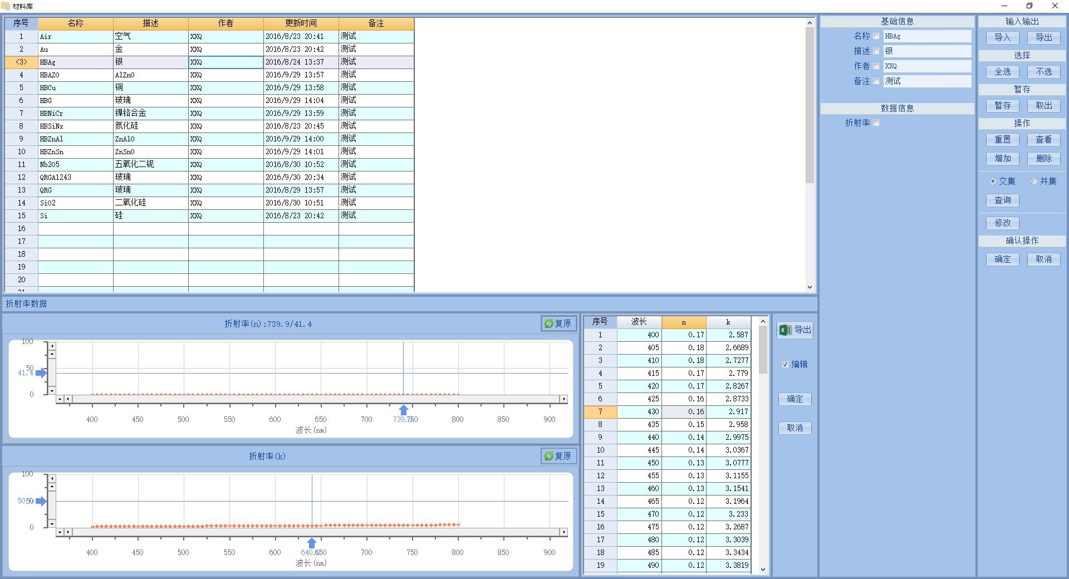
Task: Click the blue wavelength marker arrow at 640.6
Action: coord(312,543)
